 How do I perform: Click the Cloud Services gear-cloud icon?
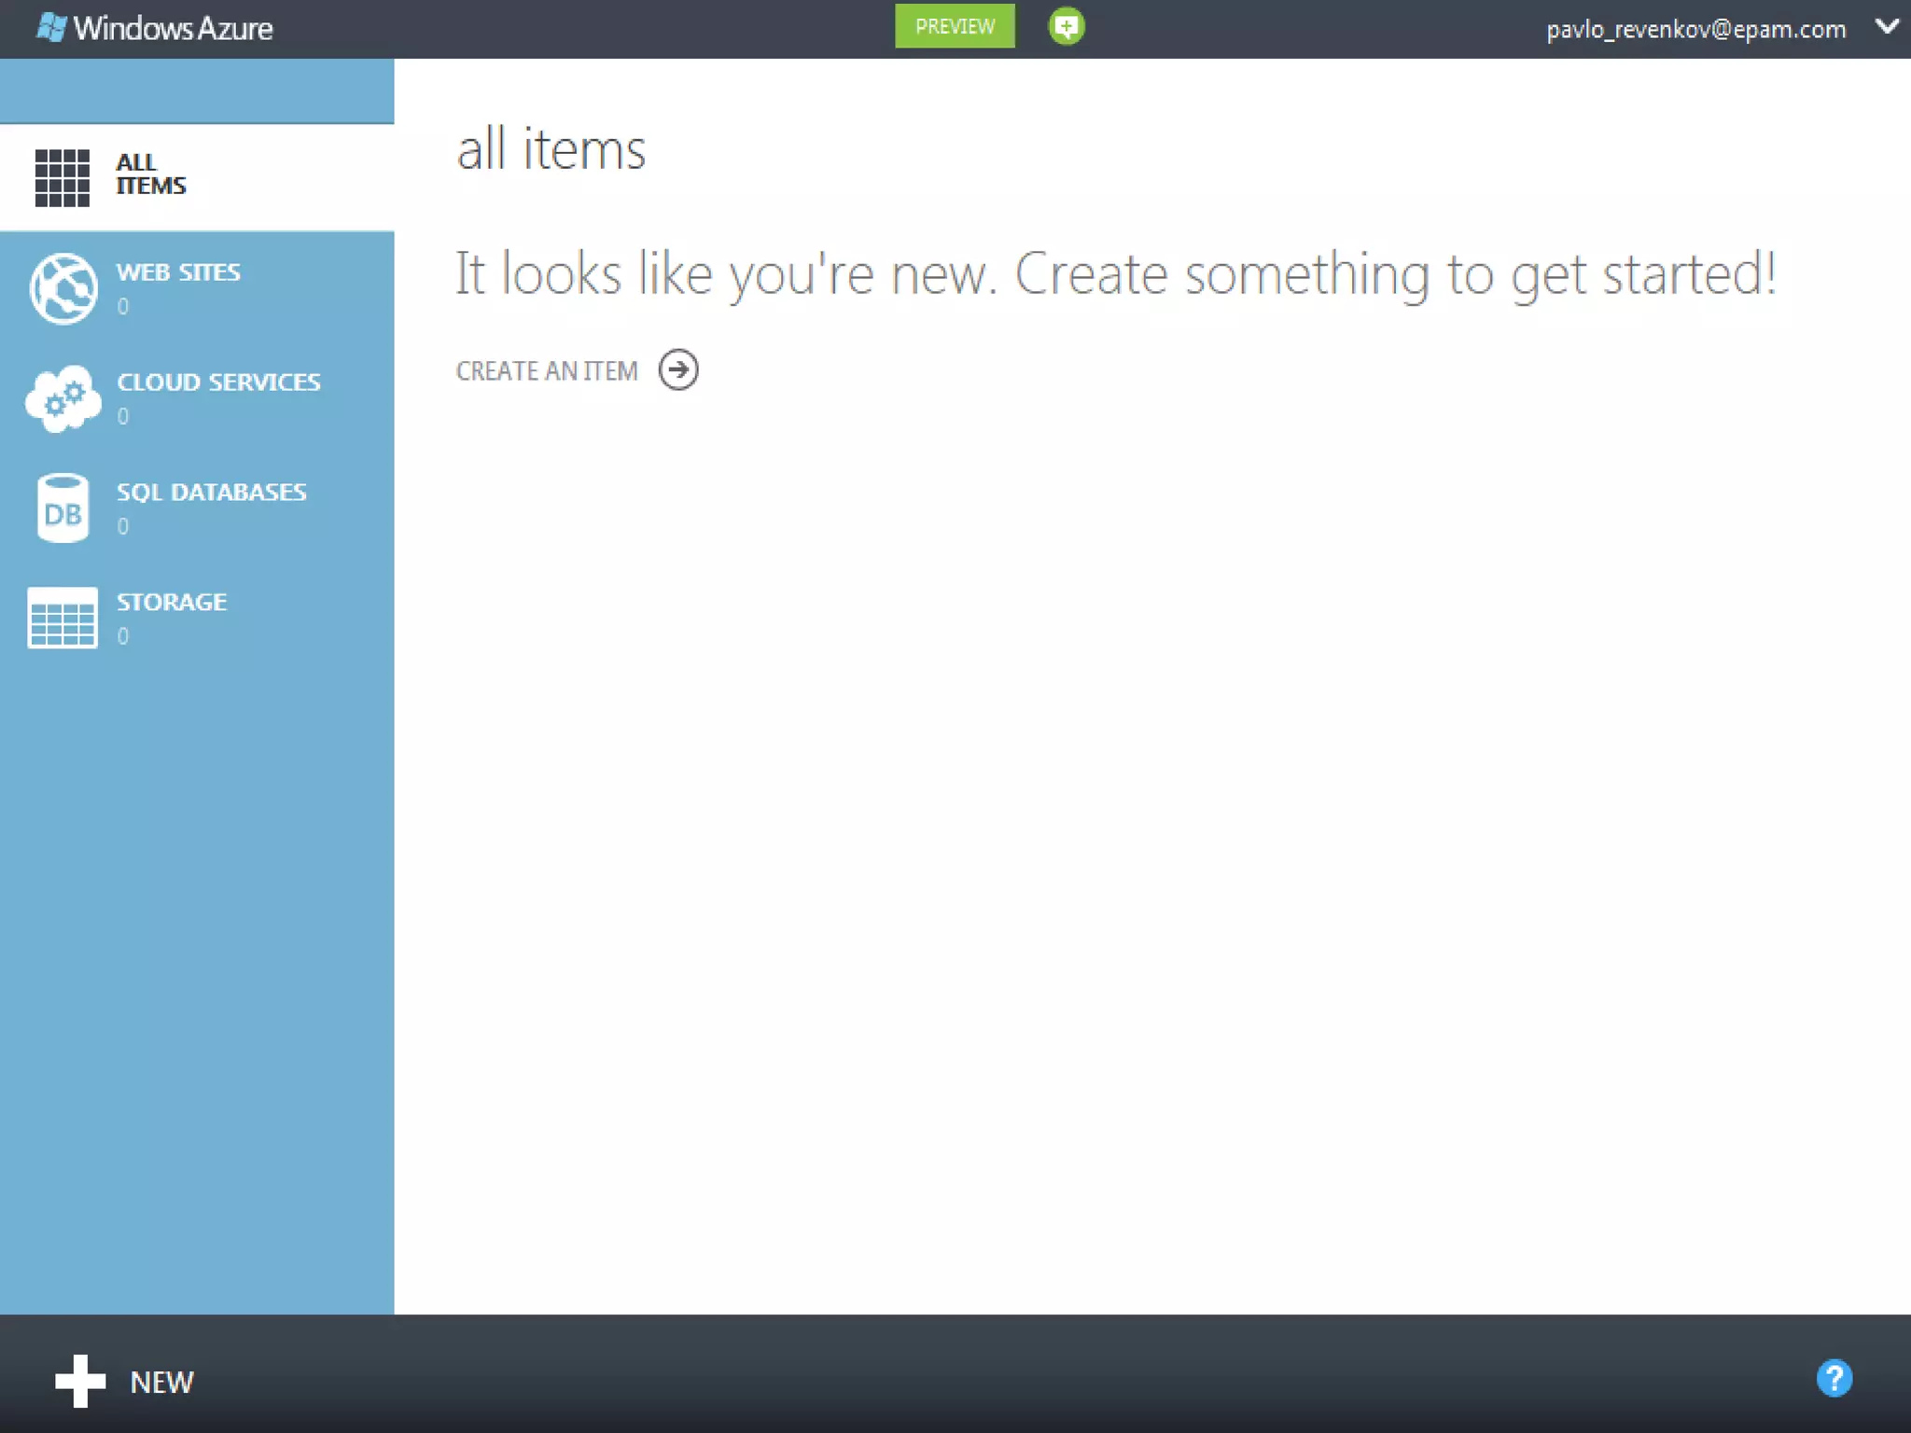63,398
